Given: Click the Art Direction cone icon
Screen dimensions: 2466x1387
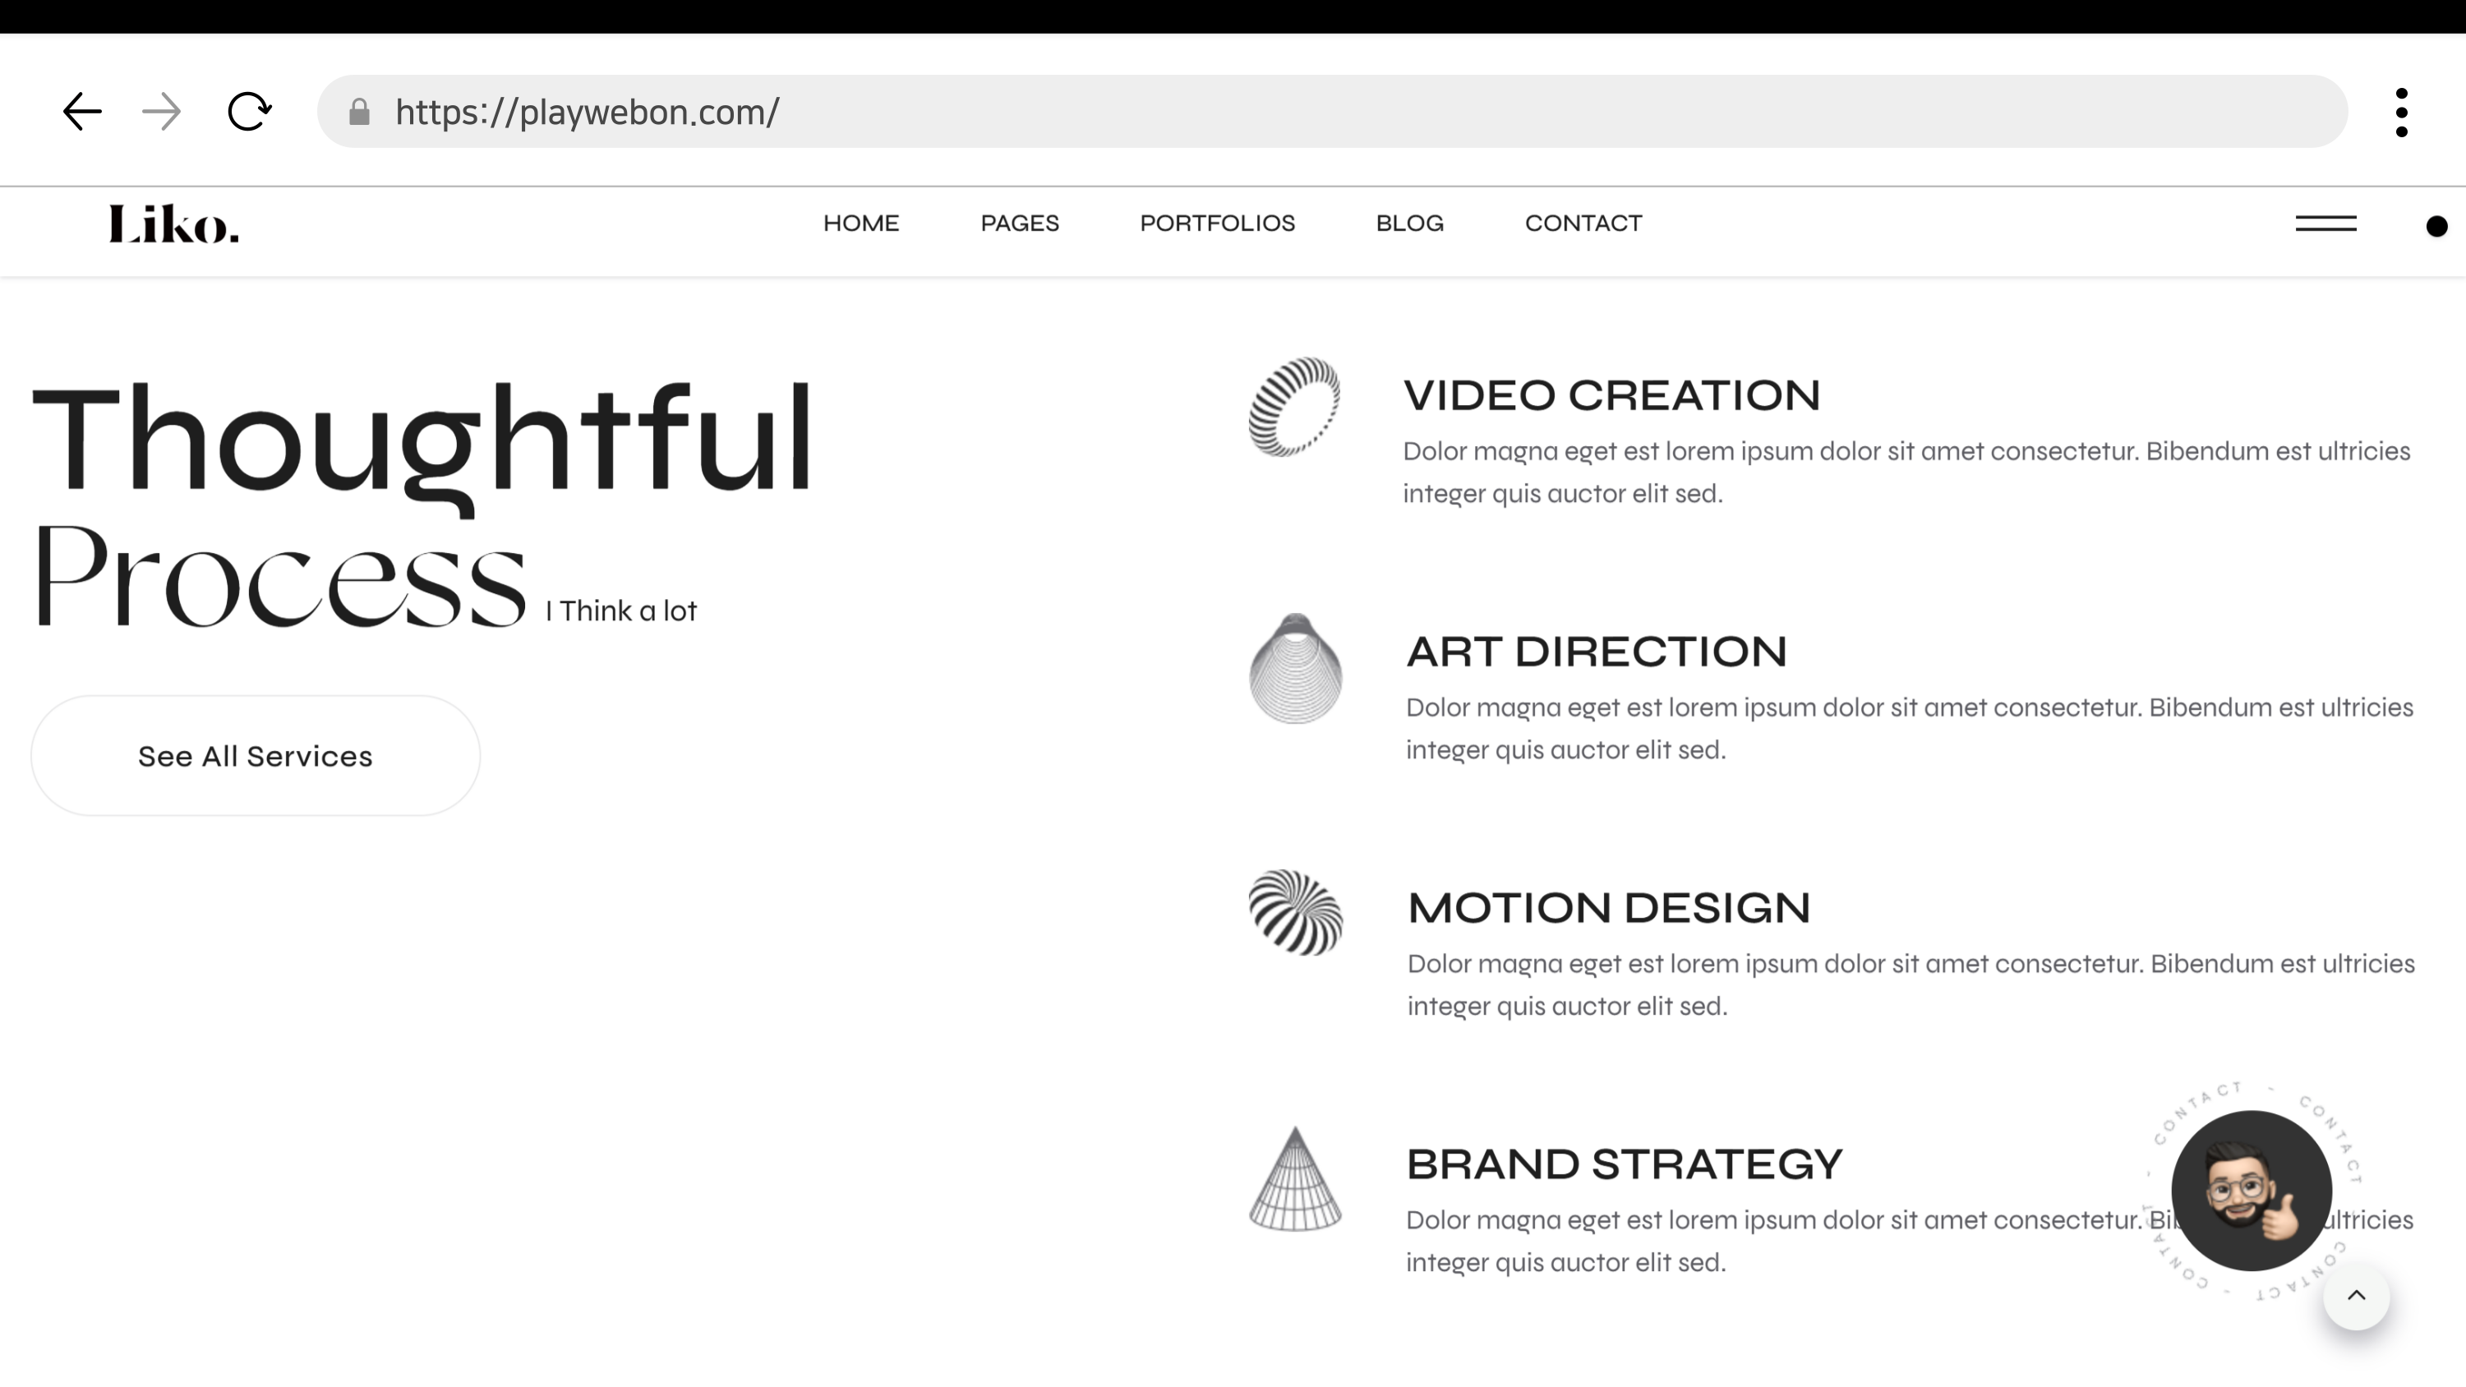Looking at the screenshot, I should click(1295, 669).
